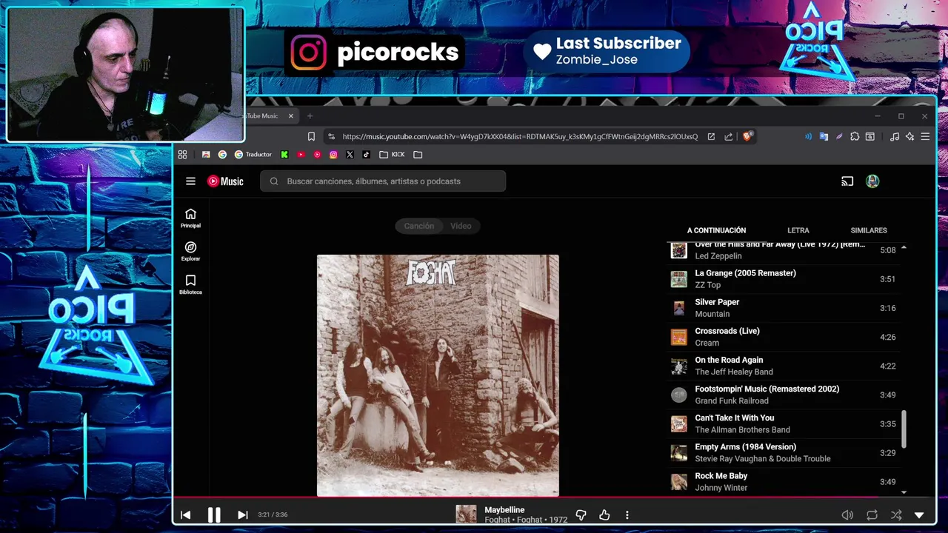The height and width of the screenshot is (533, 948).
Task: Open the Kick green bookmark icon
Action: tap(284, 155)
